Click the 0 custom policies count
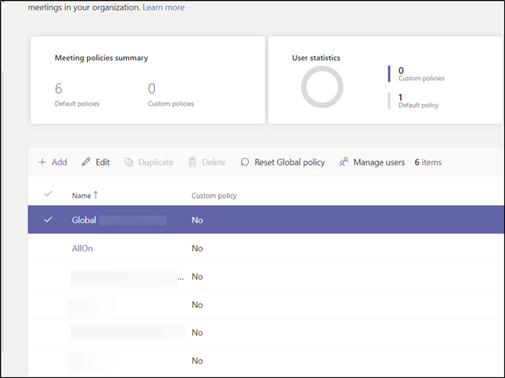The height and width of the screenshot is (378, 505). pos(151,89)
